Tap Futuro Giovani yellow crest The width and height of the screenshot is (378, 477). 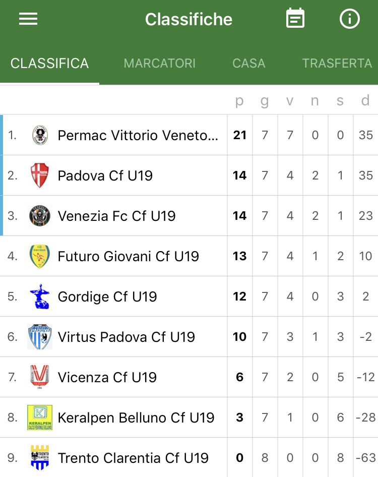(39, 256)
